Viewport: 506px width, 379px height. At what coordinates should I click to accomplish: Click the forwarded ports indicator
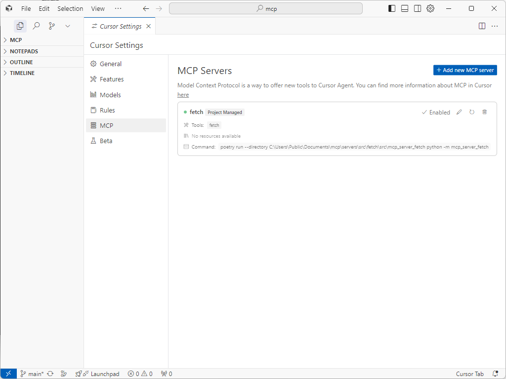(x=167, y=374)
